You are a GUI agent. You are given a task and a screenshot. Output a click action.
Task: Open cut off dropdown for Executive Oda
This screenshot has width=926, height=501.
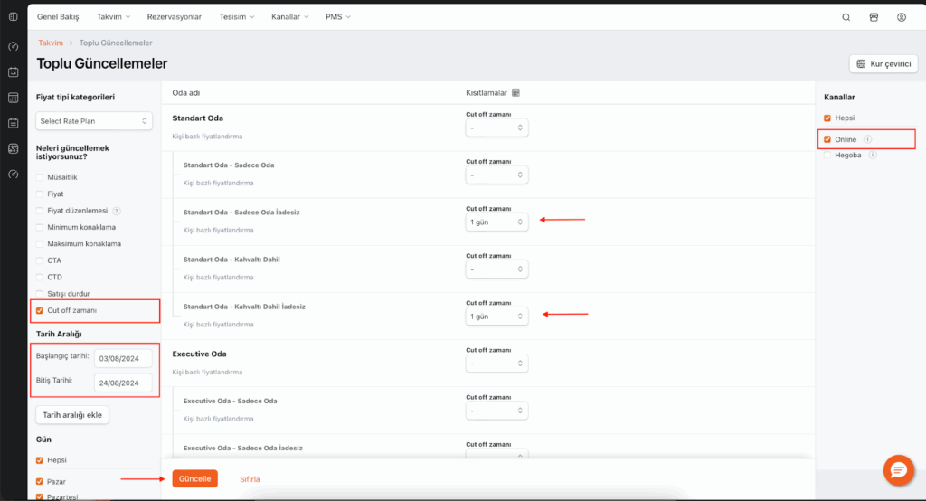(496, 364)
